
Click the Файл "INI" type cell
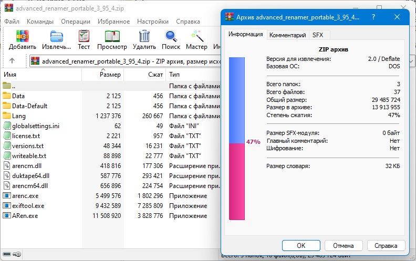184,126
